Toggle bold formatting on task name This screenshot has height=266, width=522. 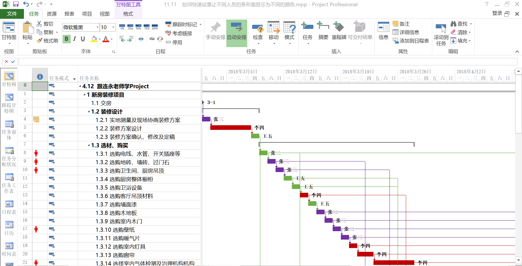click(x=66, y=39)
